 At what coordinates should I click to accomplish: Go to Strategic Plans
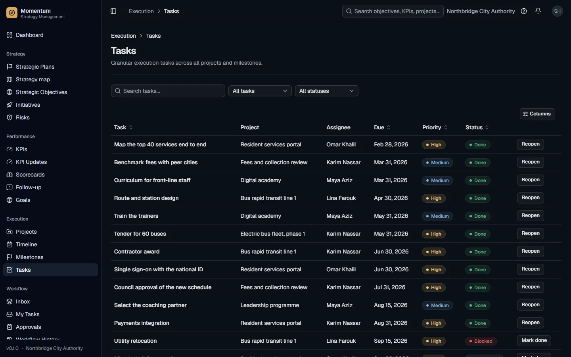[50, 67]
